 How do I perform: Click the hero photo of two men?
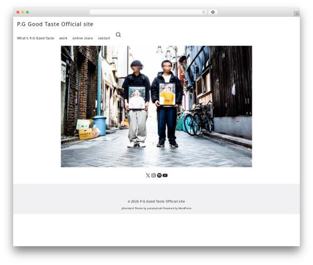click(x=156, y=107)
